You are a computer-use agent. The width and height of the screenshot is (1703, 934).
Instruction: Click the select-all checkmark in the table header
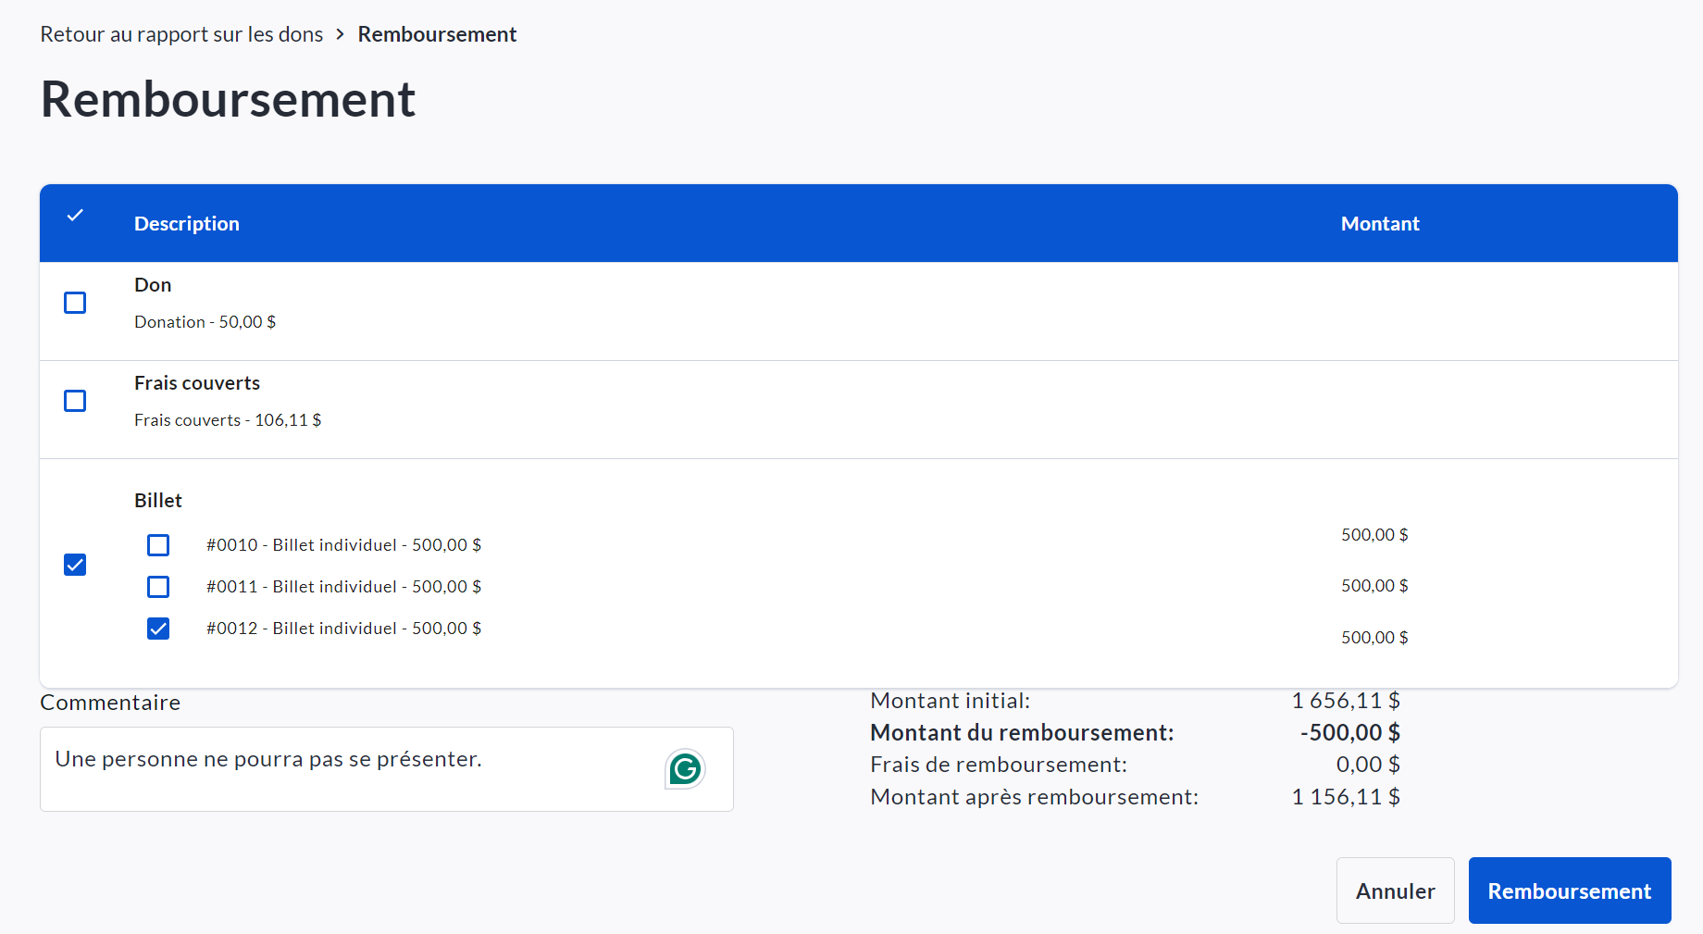75,216
